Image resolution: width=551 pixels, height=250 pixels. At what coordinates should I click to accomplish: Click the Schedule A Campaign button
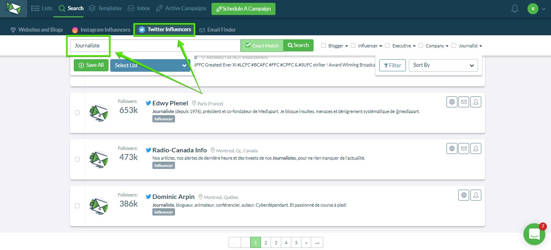243,9
